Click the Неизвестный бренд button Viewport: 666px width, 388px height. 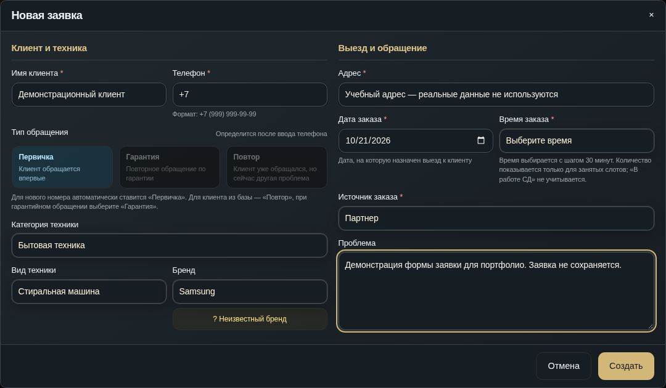(250, 319)
